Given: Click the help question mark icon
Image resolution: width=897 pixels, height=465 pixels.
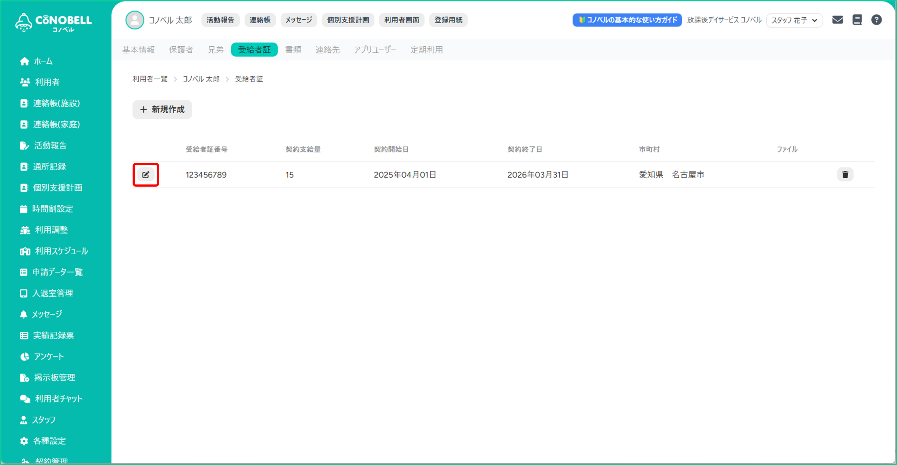Looking at the screenshot, I should (876, 20).
